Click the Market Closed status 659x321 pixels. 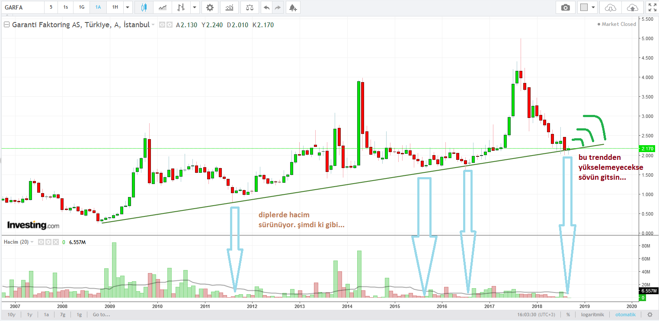[x=617, y=24]
